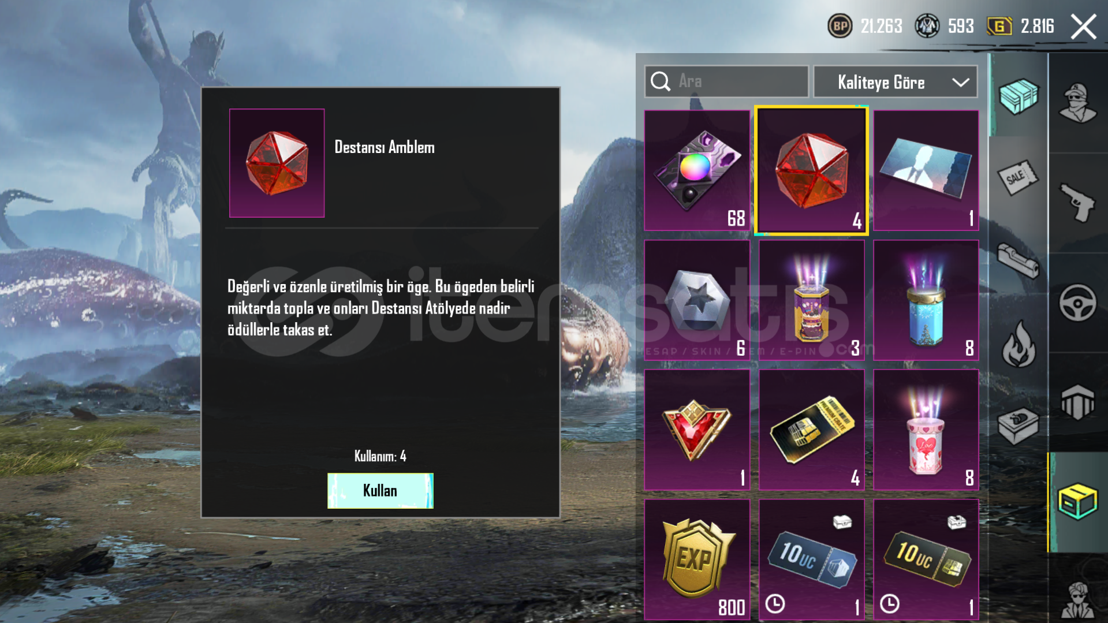Select the SALE tag category icon

1018,177
